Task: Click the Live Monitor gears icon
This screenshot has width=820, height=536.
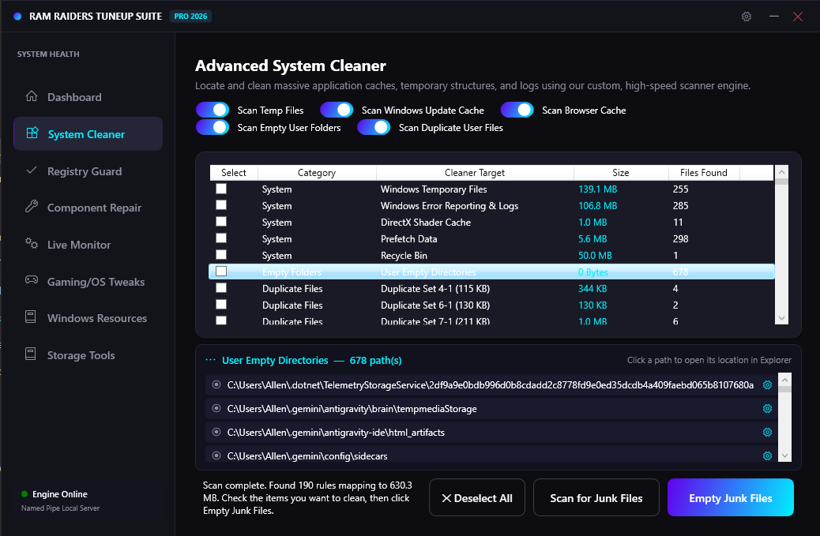Action: [32, 243]
